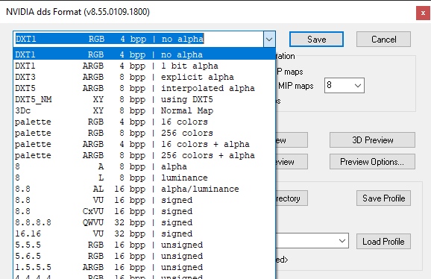Select DXT5_NM using DXT5 format
The image size is (431, 279).
(145, 99)
